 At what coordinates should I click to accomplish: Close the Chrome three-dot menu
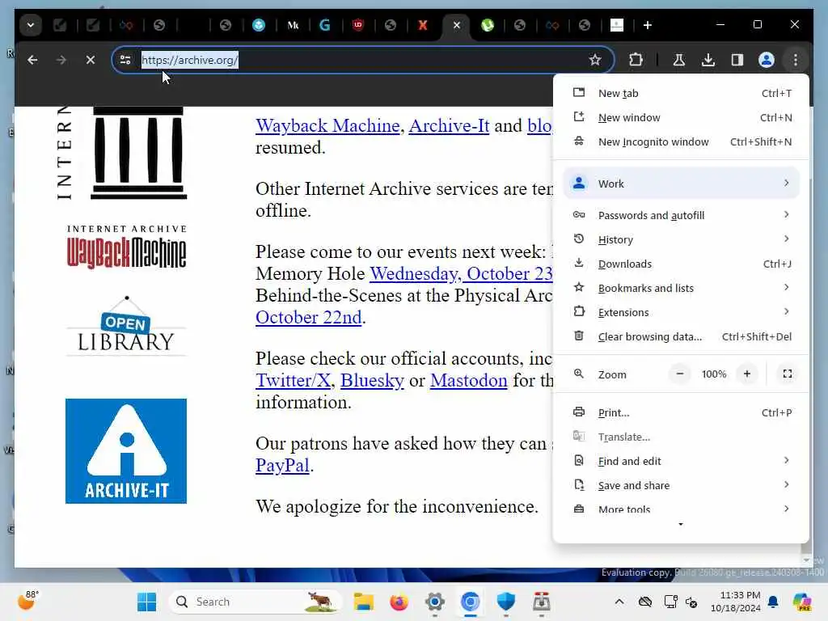[796, 60]
